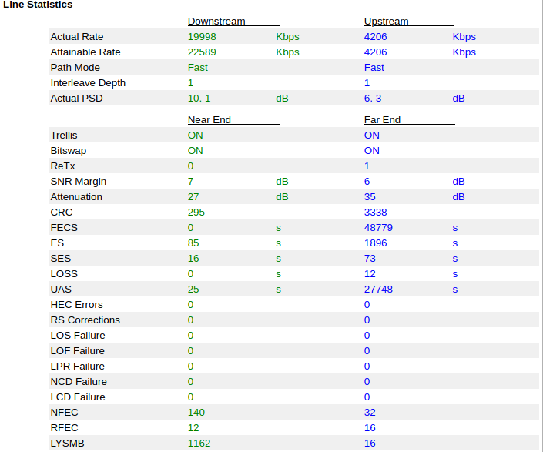
Task: Click the UAS far end value 27748
Action: point(378,290)
